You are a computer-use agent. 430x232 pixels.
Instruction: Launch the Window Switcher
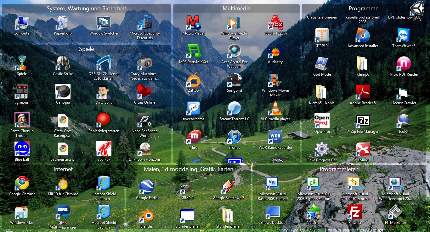[x=104, y=23]
